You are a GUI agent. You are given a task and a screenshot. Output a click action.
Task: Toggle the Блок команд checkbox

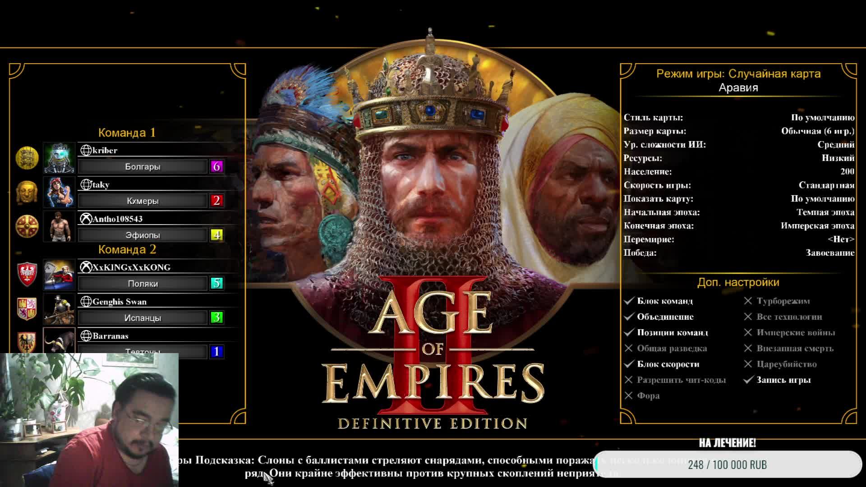[629, 301]
